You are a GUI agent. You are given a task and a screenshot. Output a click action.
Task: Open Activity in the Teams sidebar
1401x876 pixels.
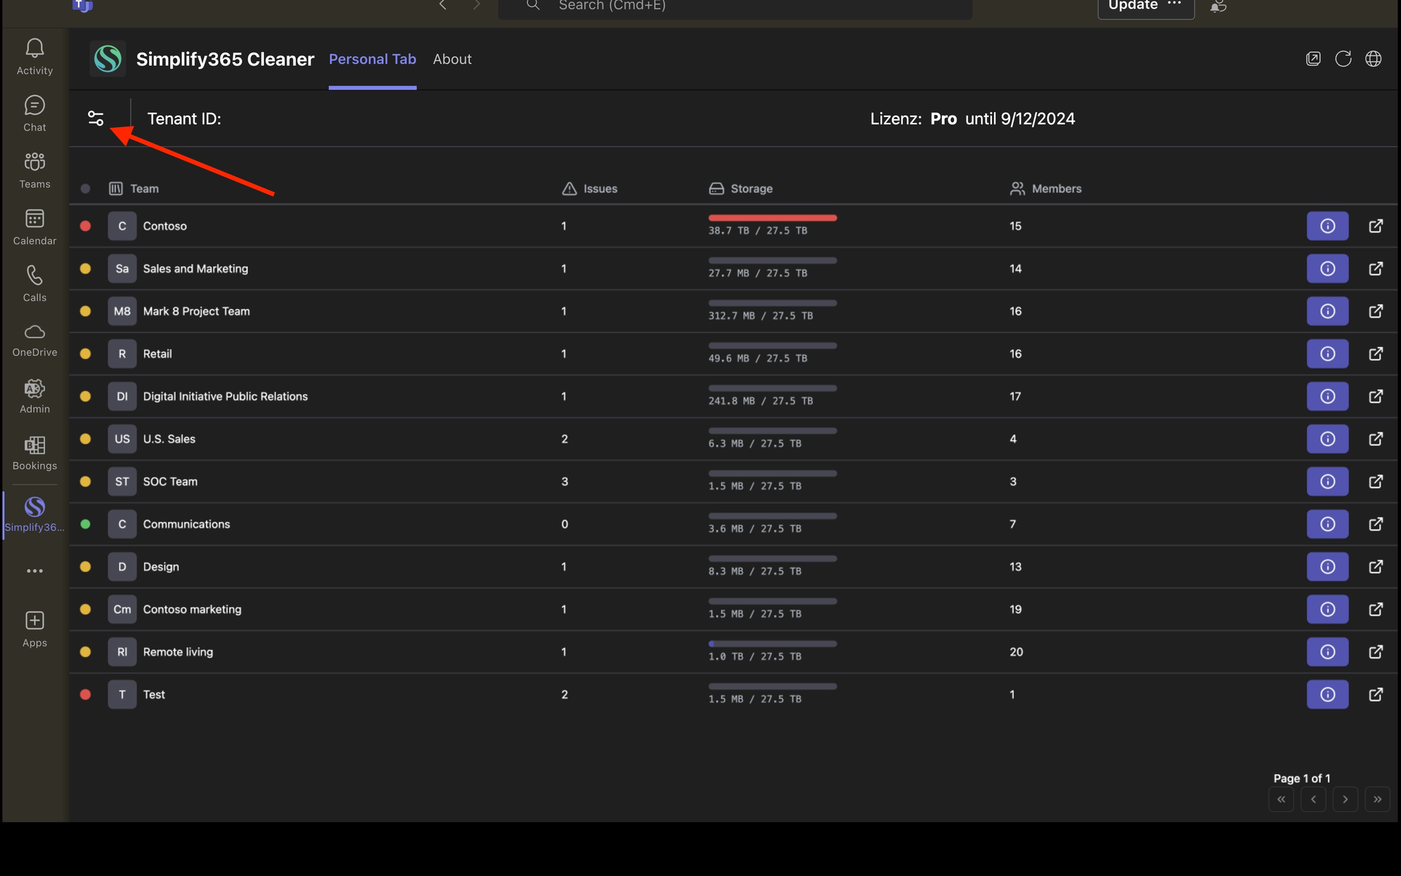[x=35, y=57]
